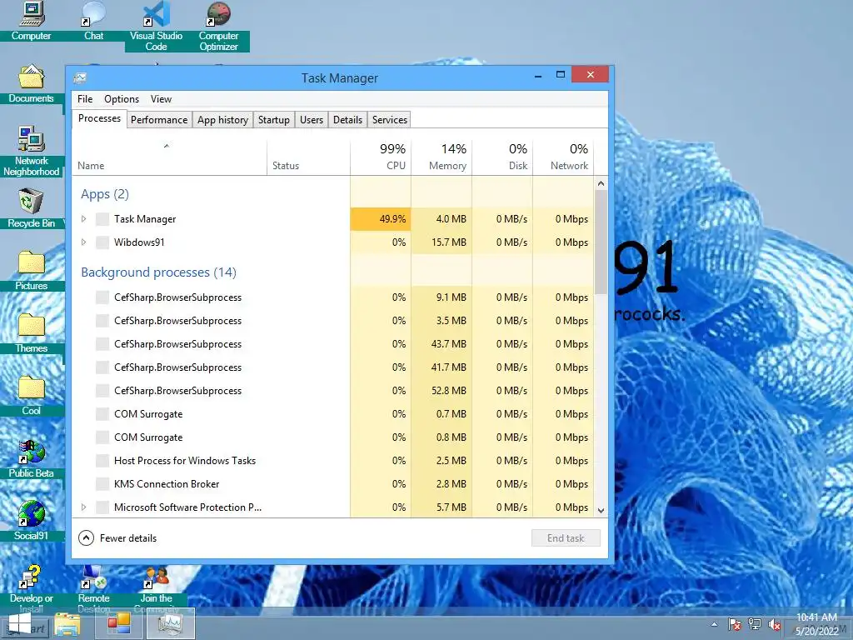Switch to the Users tab
The height and width of the screenshot is (640, 853).
coord(312,120)
